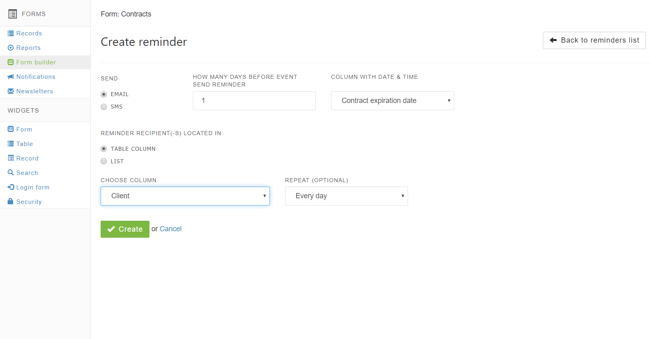This screenshot has height=339, width=650.
Task: Open the Record widget page
Action: pos(27,158)
